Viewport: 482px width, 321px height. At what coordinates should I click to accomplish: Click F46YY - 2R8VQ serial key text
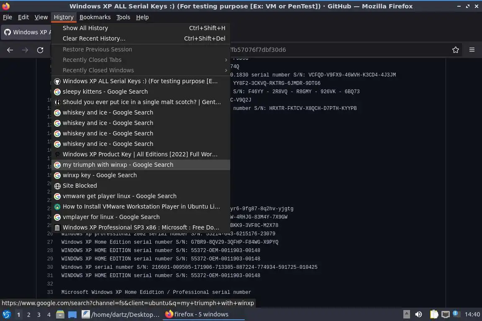(x=304, y=92)
